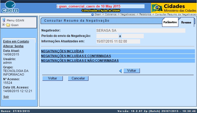The image size is (197, 113).
Task: Select the Gsan tree label
Action: coord(15,25)
